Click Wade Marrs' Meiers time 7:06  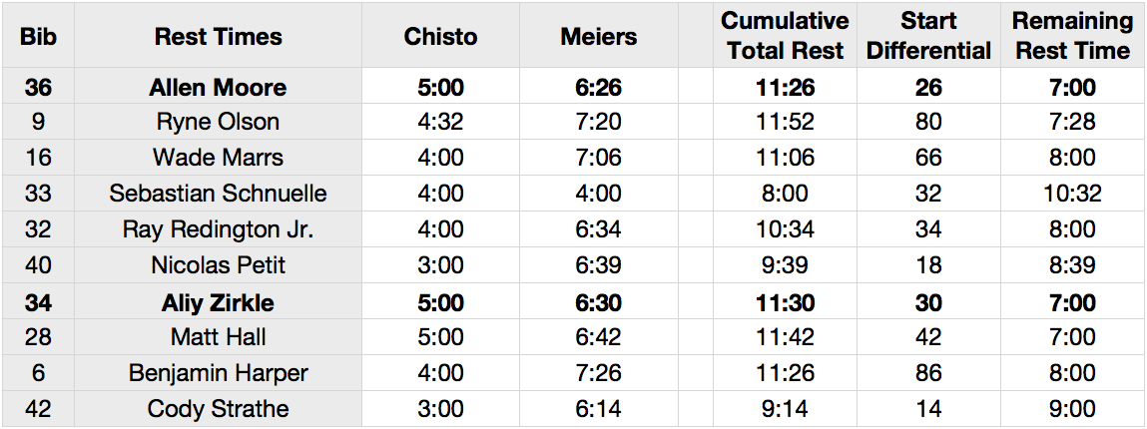(x=599, y=158)
